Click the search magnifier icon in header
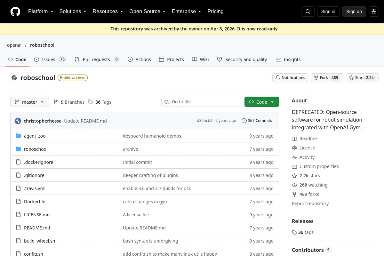Viewport: 384px width, 256px height. coord(308,12)
